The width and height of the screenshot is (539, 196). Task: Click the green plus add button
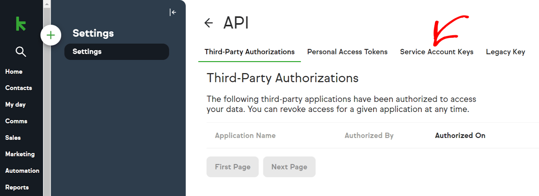point(51,35)
